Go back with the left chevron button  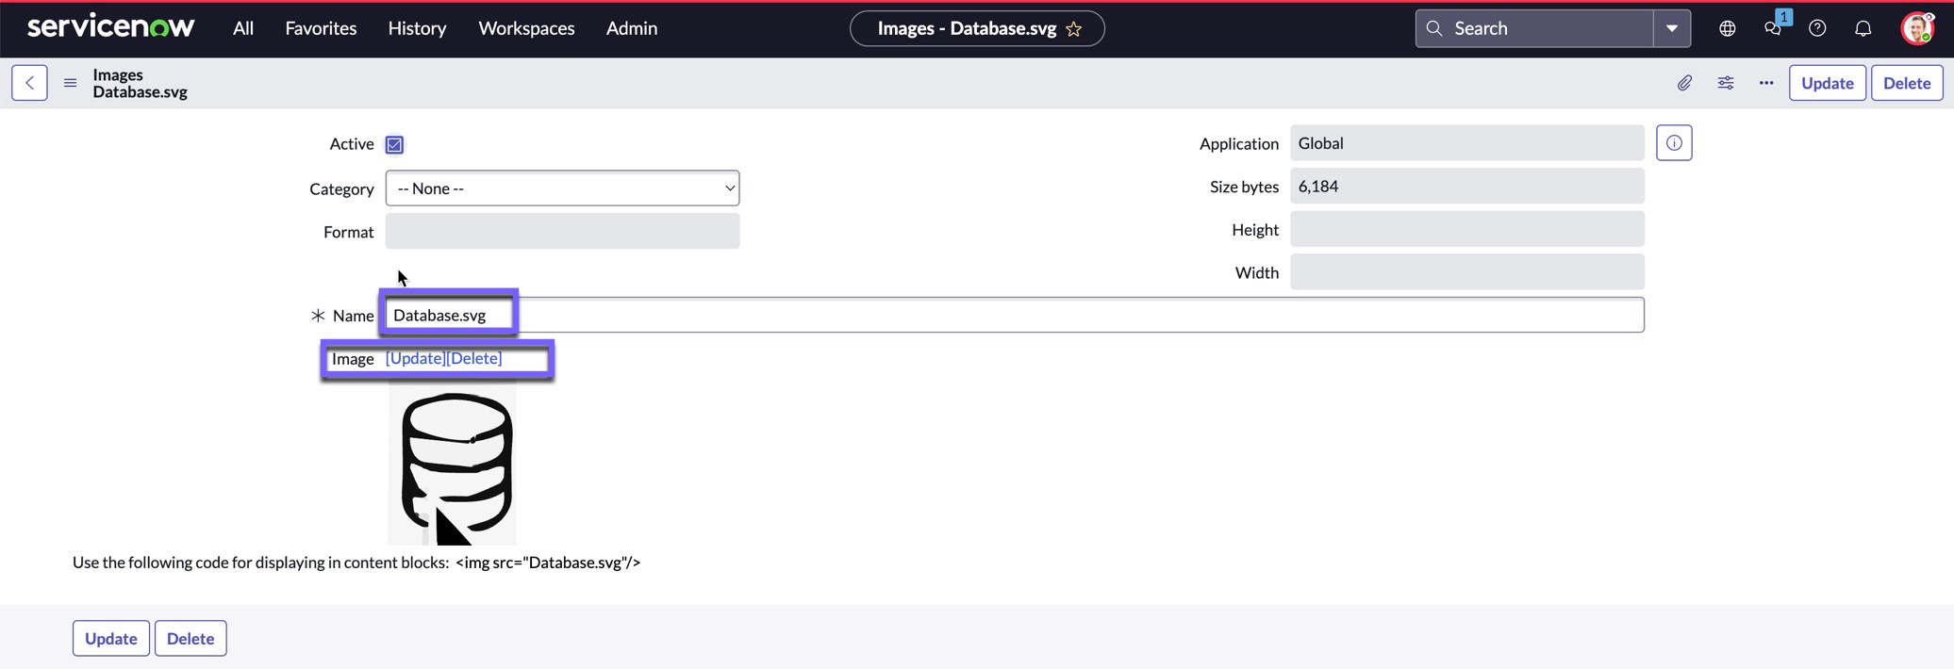(x=29, y=83)
